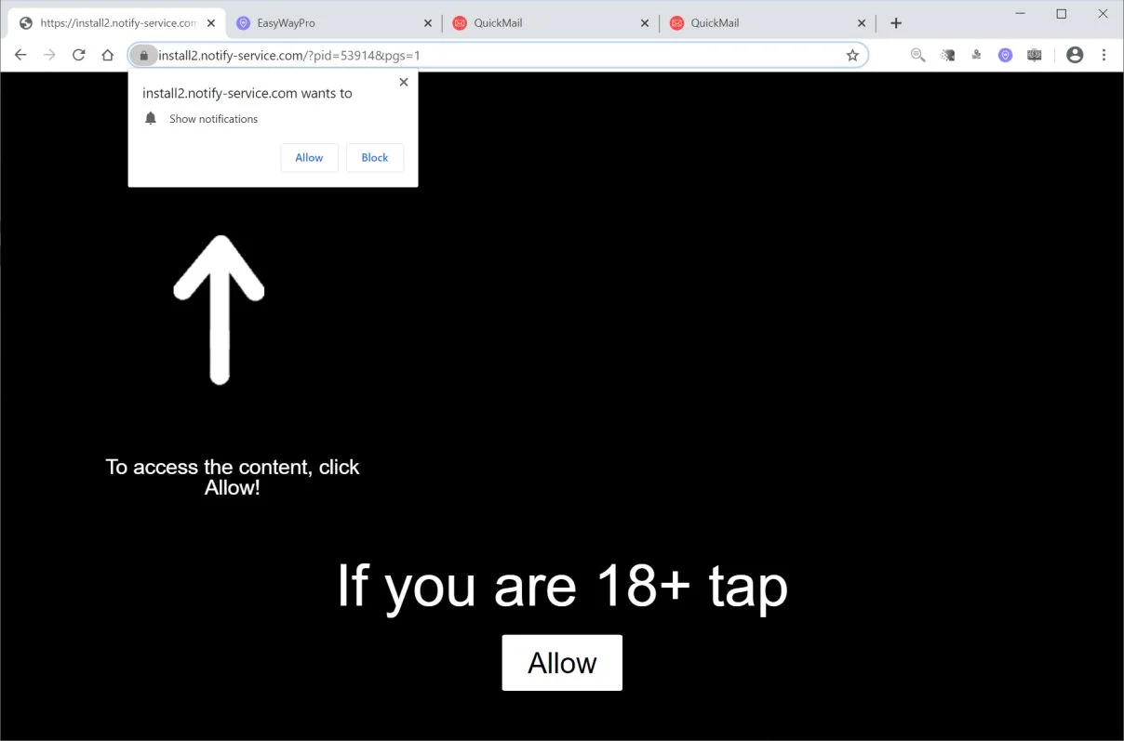
Task: Click the large white Allow page button
Action: (562, 663)
